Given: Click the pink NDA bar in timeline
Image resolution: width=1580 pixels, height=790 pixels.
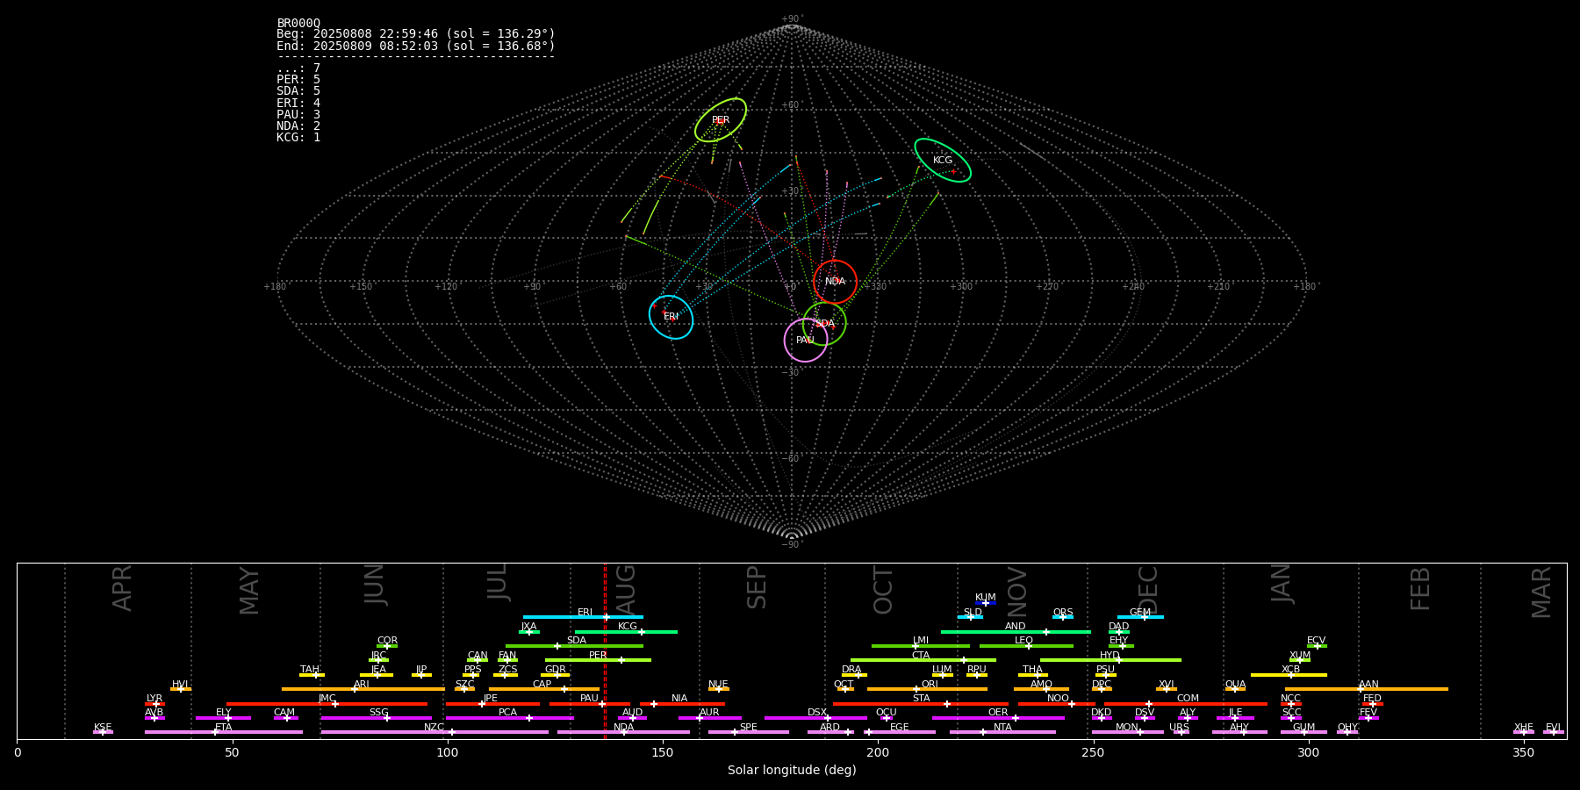Looking at the screenshot, I should [x=623, y=732].
